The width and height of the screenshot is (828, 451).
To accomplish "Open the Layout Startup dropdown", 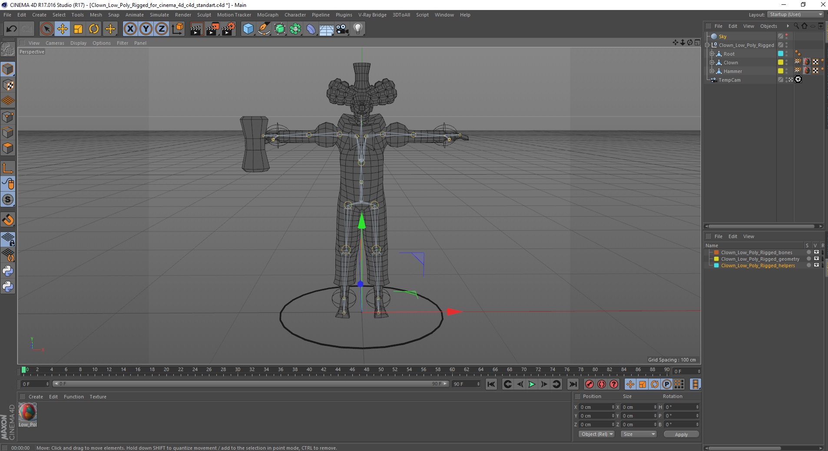I will pos(795,14).
